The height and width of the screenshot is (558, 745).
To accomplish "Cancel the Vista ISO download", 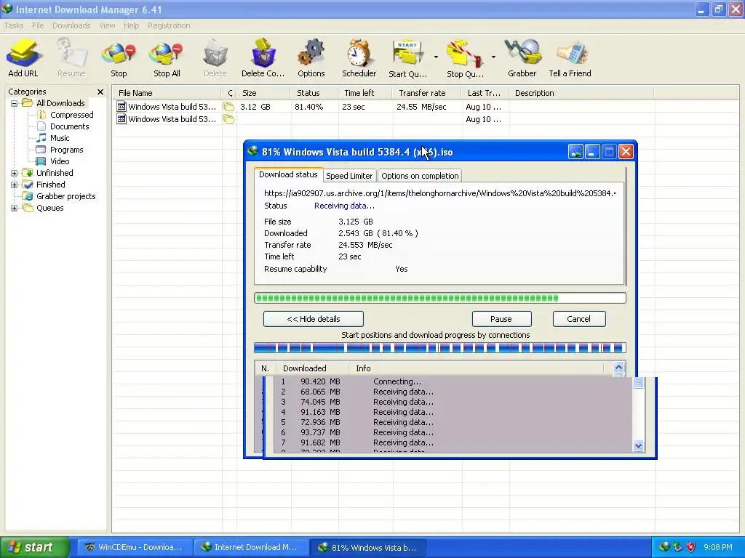I will (x=578, y=319).
